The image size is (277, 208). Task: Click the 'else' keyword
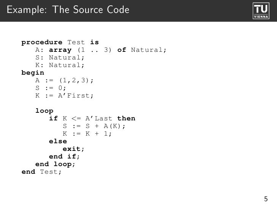pos(58,141)
